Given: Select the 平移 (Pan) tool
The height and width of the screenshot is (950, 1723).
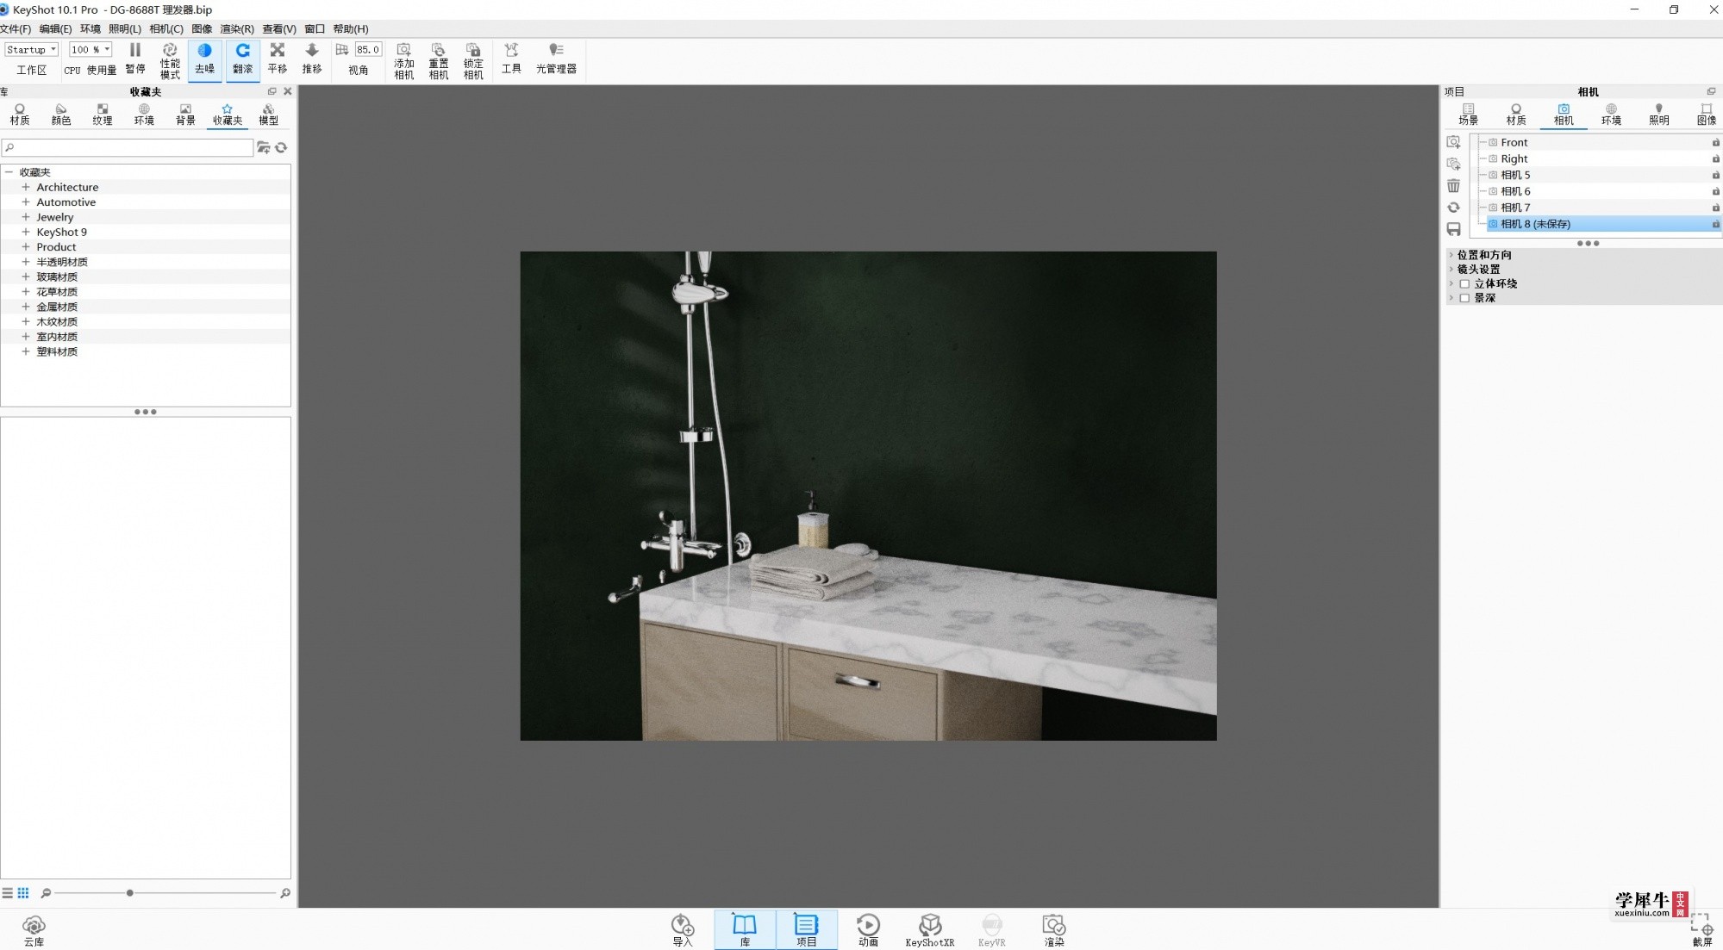Looking at the screenshot, I should (x=278, y=58).
